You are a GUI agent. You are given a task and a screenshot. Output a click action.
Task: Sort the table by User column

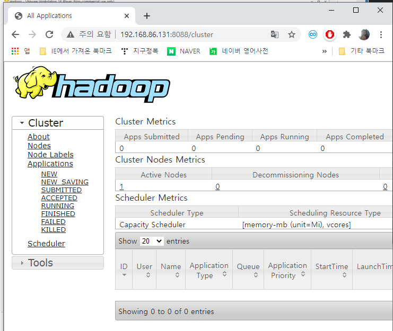click(144, 270)
